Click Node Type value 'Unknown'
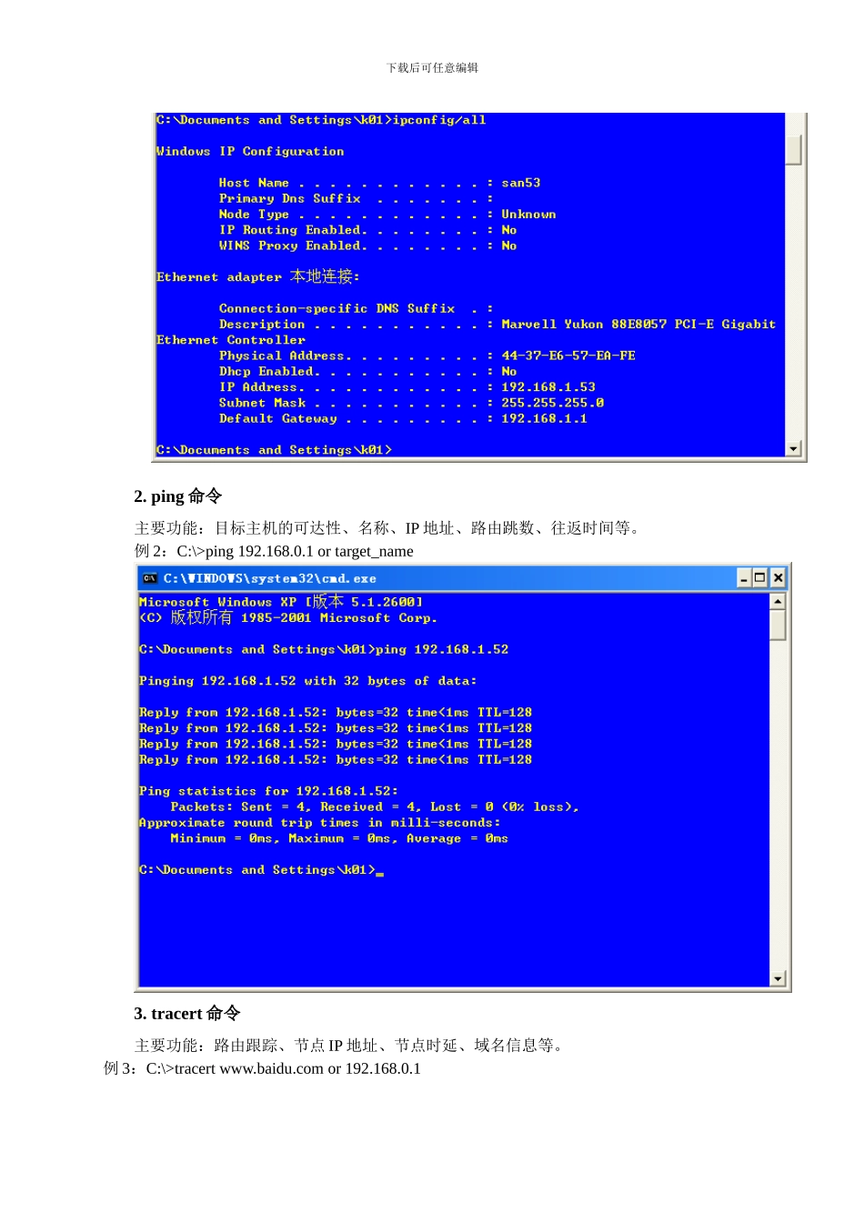This screenshot has width=864, height=1222. [528, 215]
